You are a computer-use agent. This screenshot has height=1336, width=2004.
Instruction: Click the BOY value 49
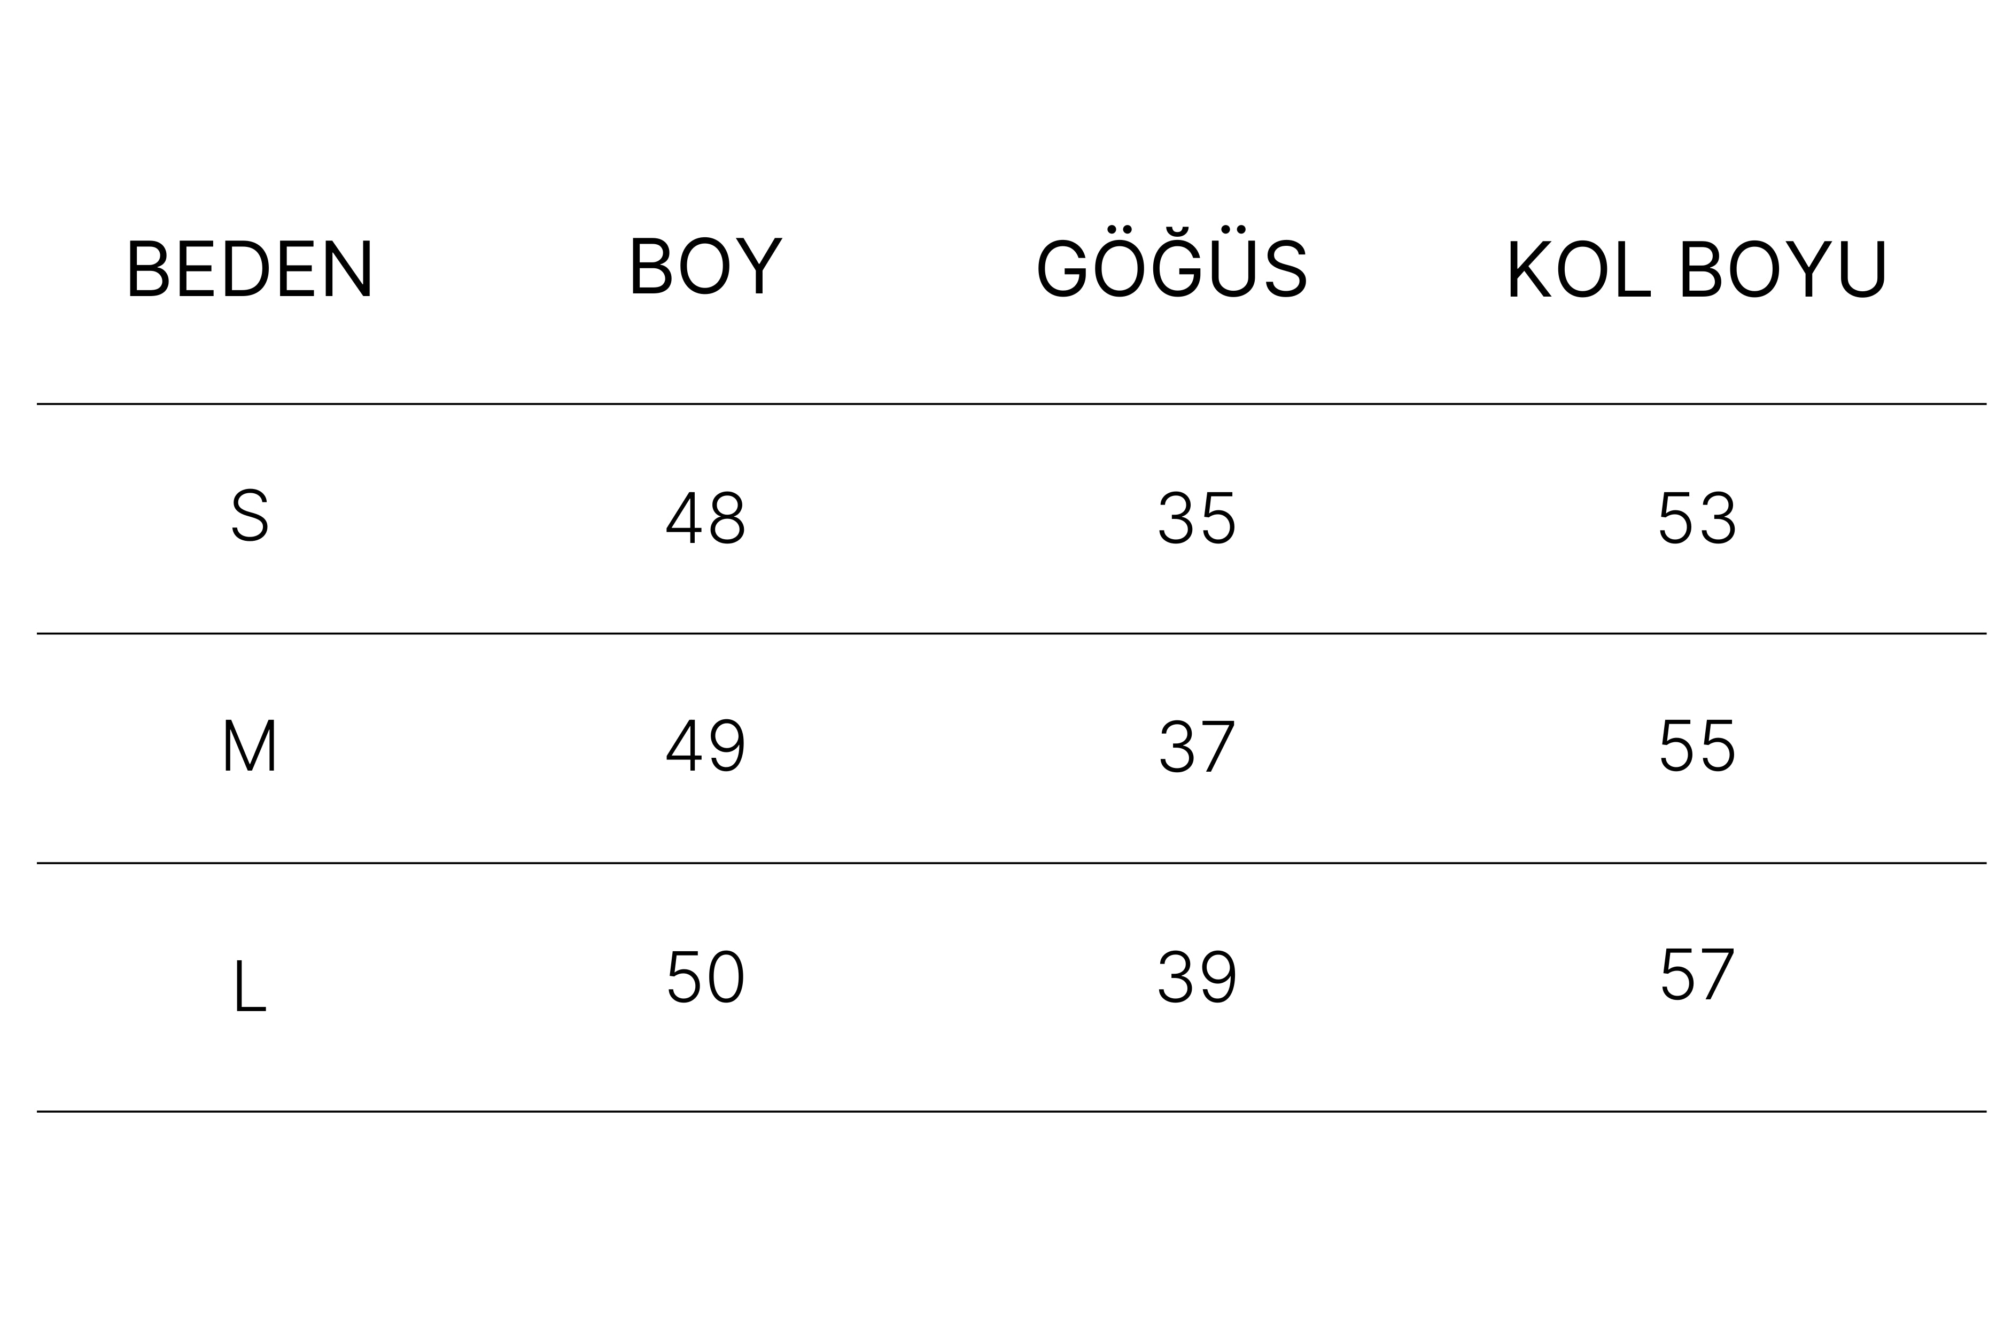(705, 745)
